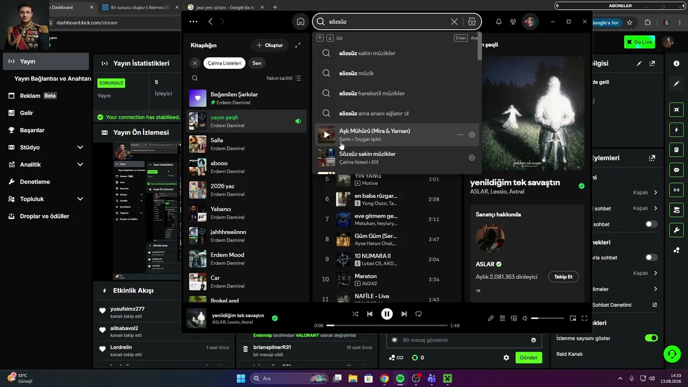Select the Sen filter chip
Screen dimensions: 688x387
[x=257, y=63]
